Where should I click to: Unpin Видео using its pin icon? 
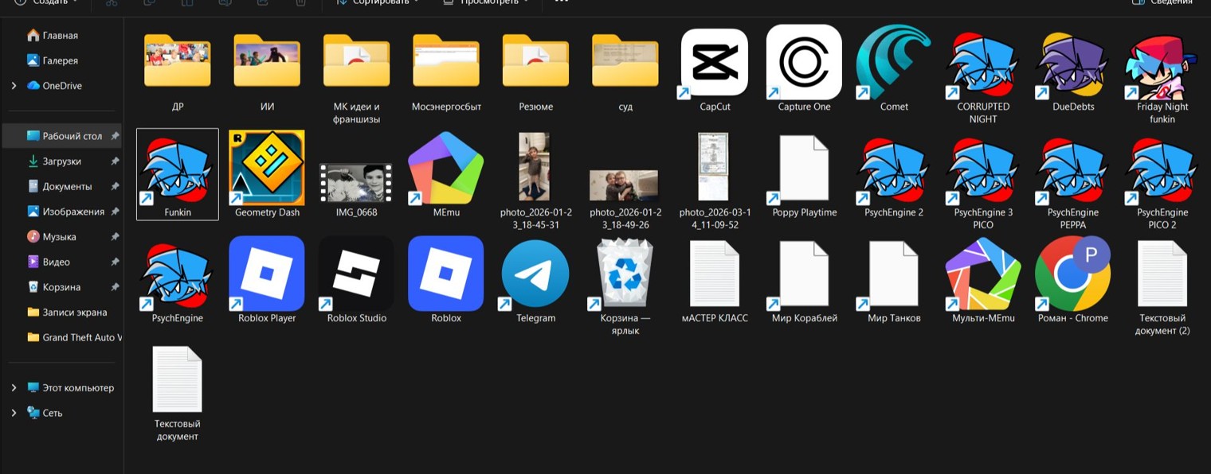(x=115, y=262)
